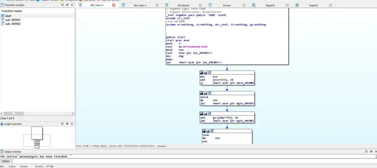Click the Exports tab icon
The height and width of the screenshot is (168, 377).
click(x=297, y=5)
